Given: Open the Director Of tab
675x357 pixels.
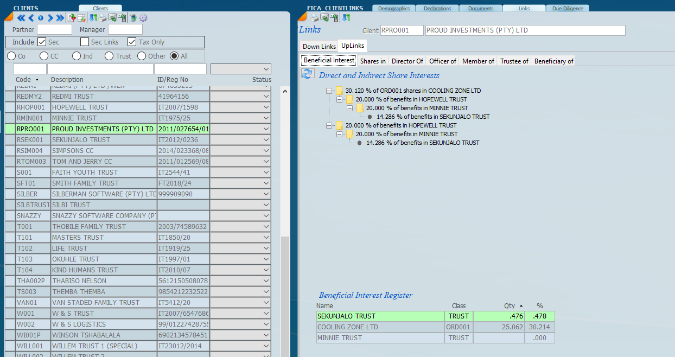Looking at the screenshot, I should (407, 61).
